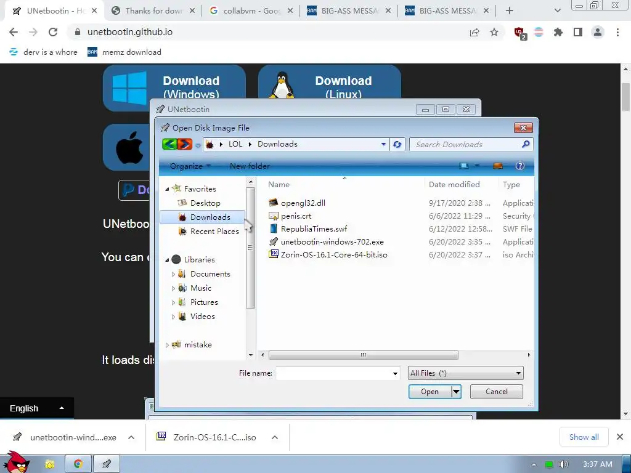Open the Chrome tab search chevron
This screenshot has width=631, height=473.
pyautogui.click(x=557, y=11)
